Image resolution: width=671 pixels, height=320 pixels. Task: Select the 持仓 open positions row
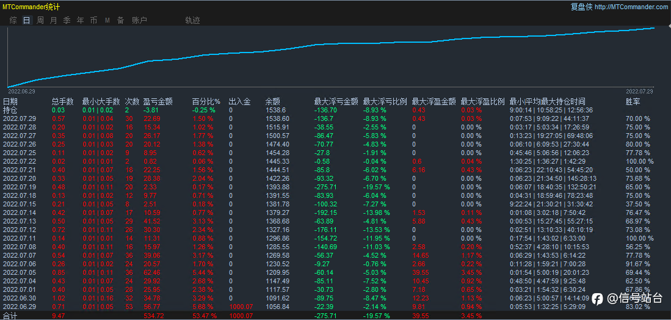coord(336,110)
